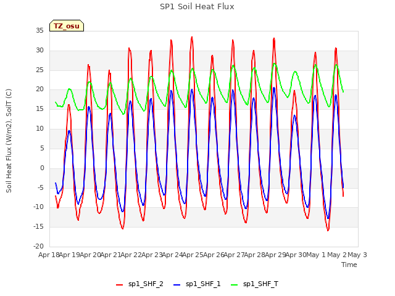Click the 20 y-axis tick label

coord(39,89)
